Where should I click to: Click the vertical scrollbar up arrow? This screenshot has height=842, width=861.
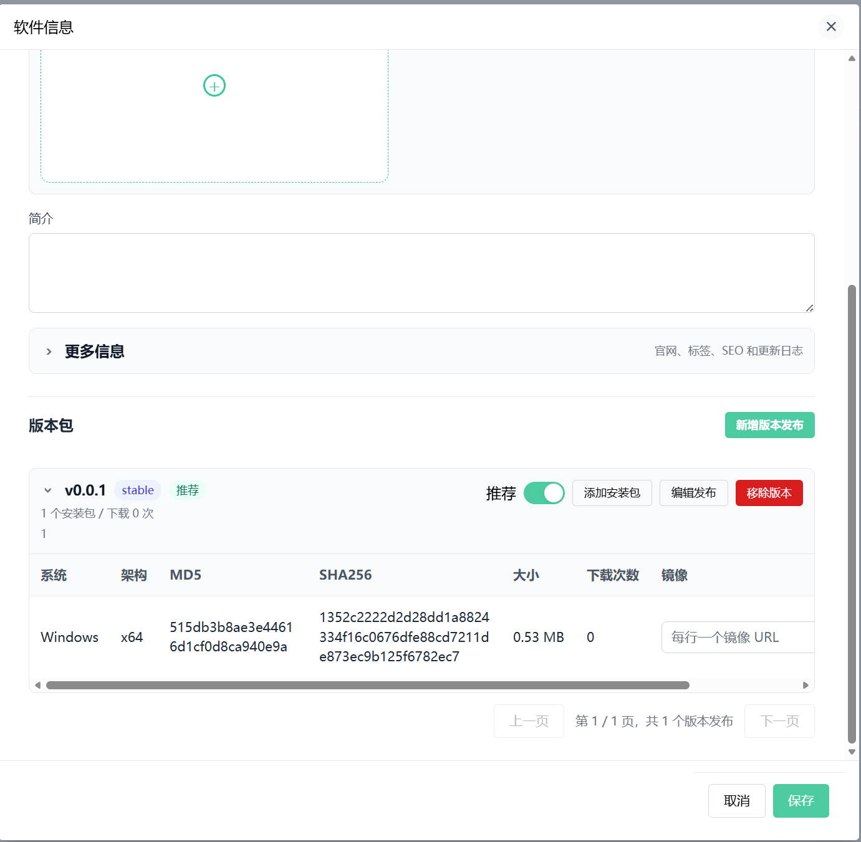point(852,58)
